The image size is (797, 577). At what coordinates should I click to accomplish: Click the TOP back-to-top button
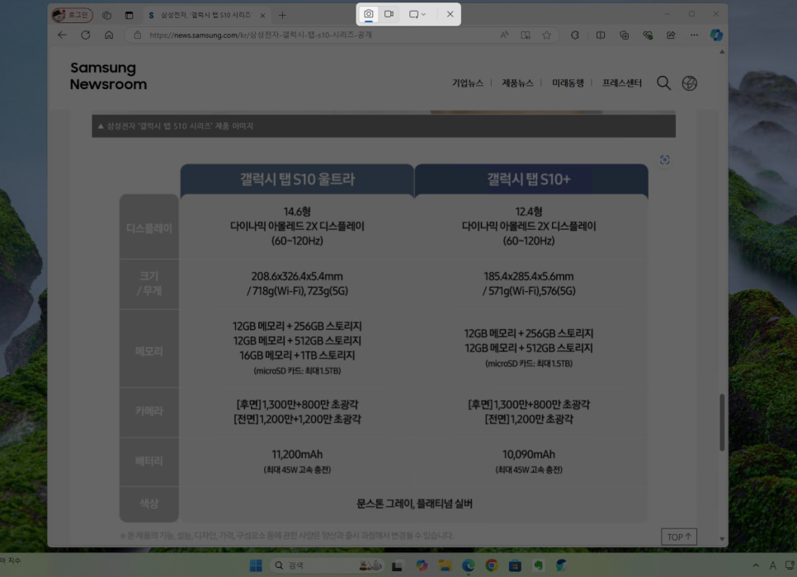click(x=678, y=537)
